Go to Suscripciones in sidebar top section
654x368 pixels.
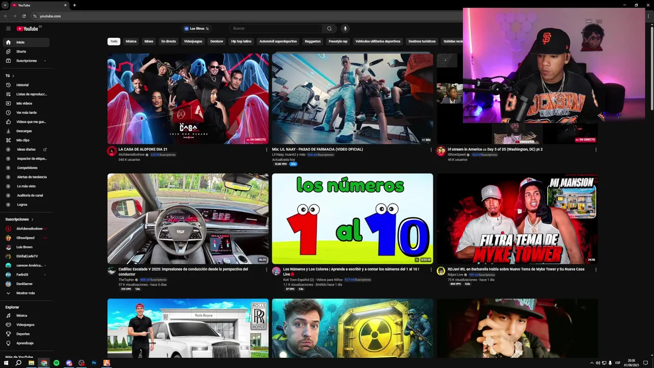click(26, 61)
